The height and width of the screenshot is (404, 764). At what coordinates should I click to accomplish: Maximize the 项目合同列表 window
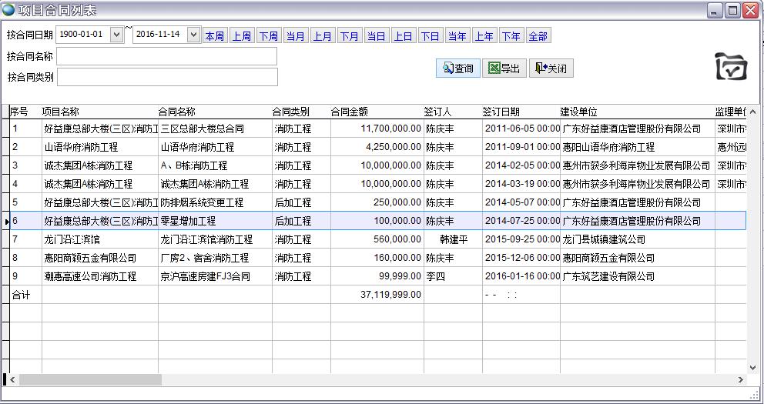tap(732, 10)
